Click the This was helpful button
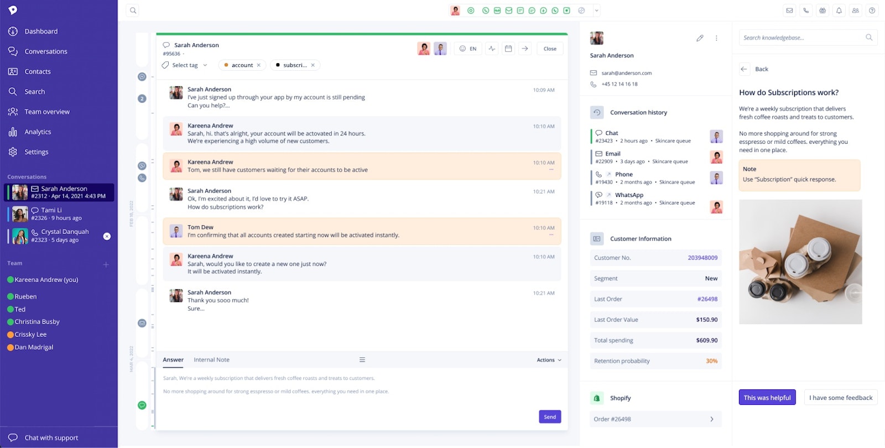 click(767, 398)
